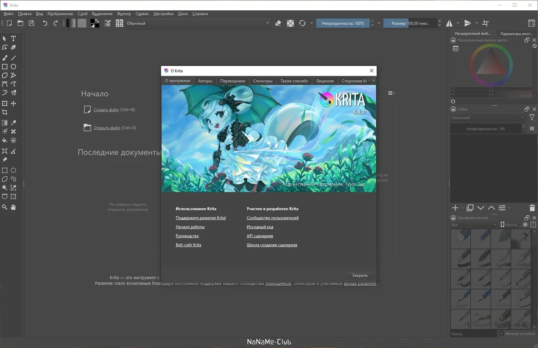Click the reload original preset icon
The height and width of the screenshot is (348, 538).
pyautogui.click(x=302, y=23)
